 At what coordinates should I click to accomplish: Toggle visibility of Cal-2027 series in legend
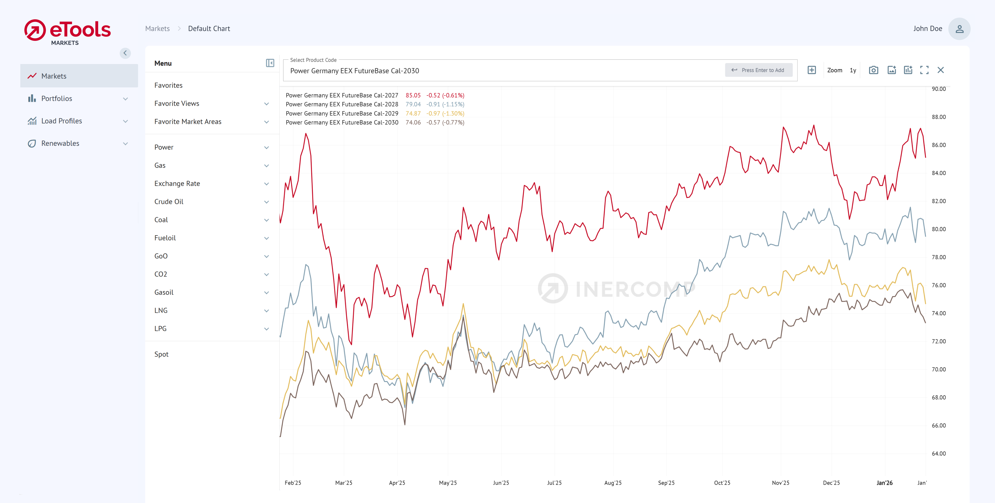(342, 95)
